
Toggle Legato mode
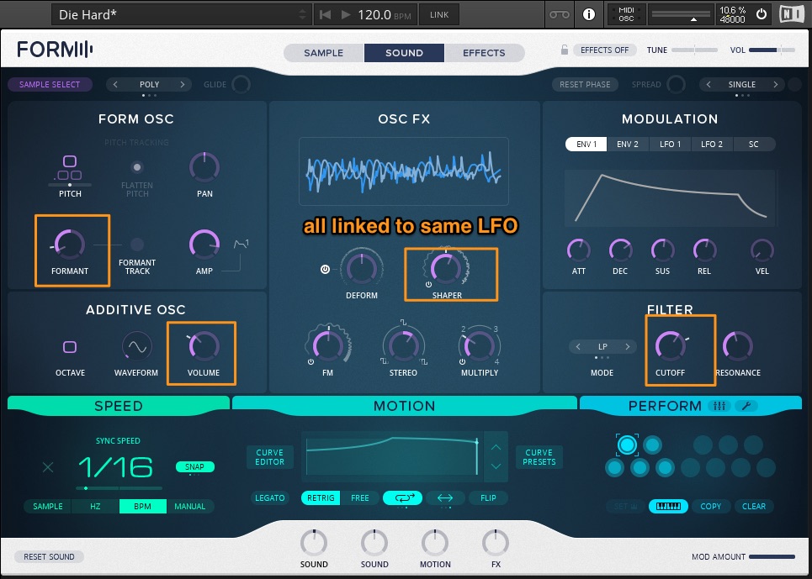pos(270,497)
